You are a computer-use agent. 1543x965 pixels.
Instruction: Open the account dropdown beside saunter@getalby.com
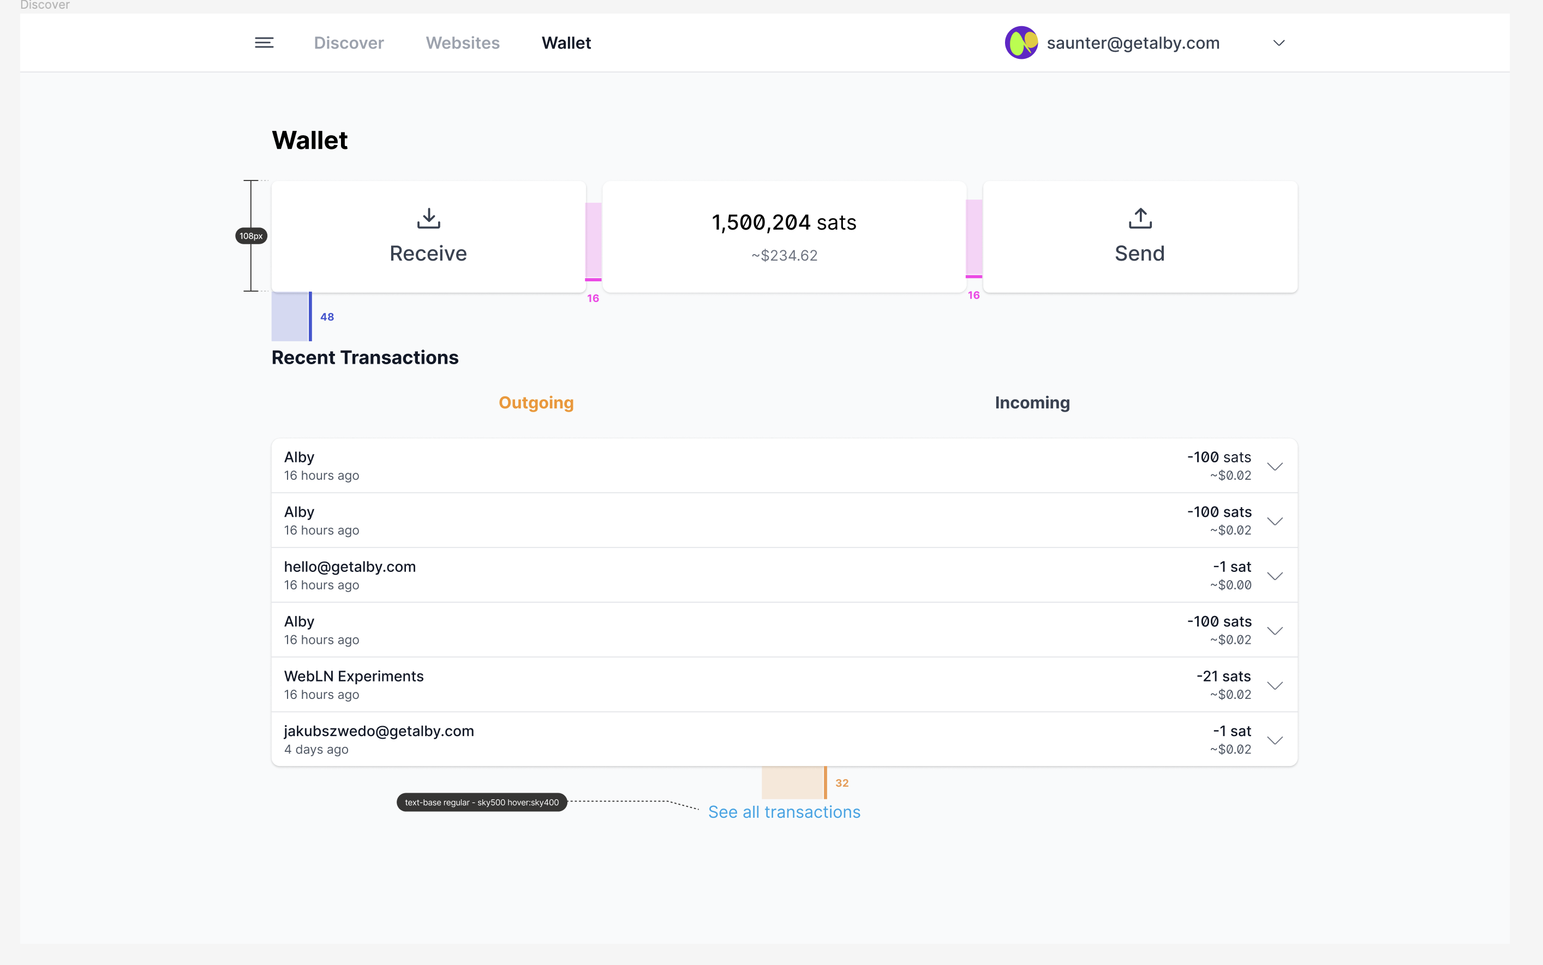1278,43
